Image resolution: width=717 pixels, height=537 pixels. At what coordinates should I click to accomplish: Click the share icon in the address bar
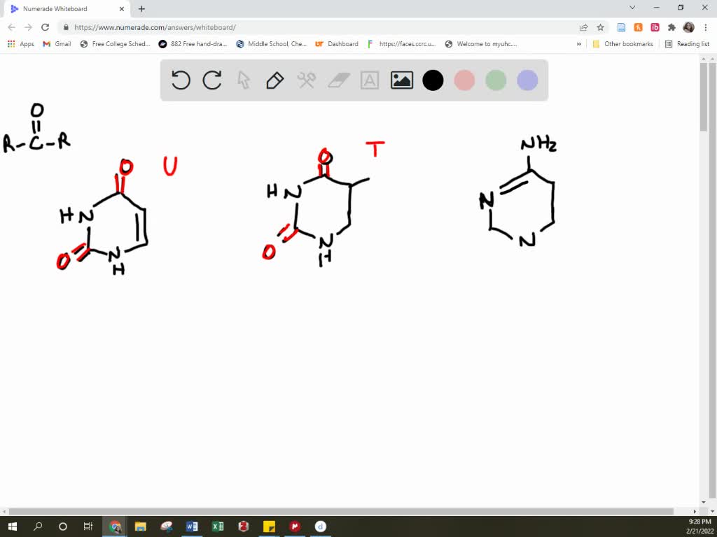pyautogui.click(x=583, y=27)
